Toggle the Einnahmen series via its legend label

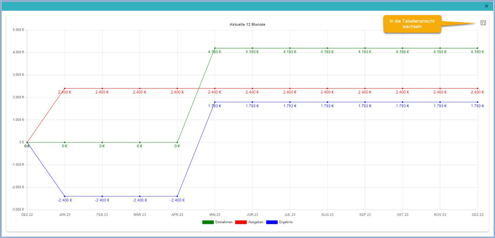tap(223, 222)
